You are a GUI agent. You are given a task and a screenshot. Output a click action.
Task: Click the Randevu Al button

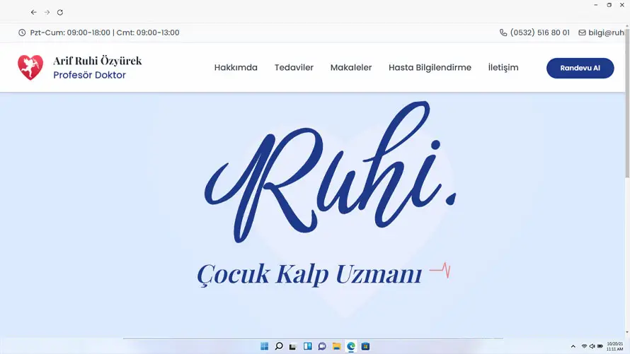[580, 68]
